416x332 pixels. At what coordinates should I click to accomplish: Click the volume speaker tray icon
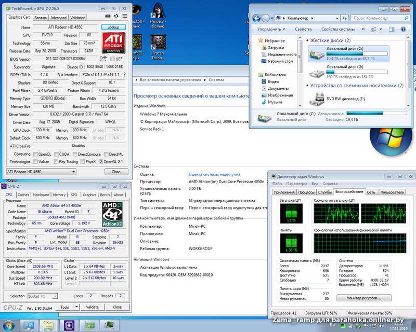[381, 326]
